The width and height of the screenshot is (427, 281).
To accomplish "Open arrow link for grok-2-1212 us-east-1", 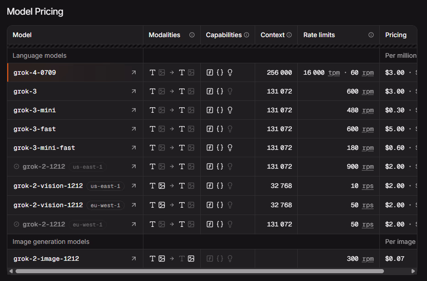I will 134,166.
